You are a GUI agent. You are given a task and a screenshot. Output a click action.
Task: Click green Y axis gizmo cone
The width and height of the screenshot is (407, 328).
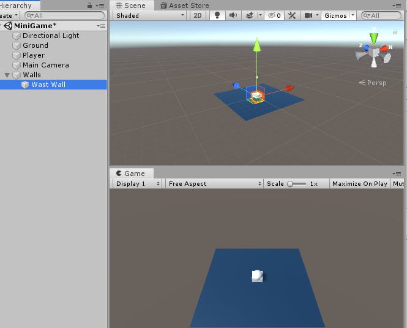pyautogui.click(x=374, y=39)
